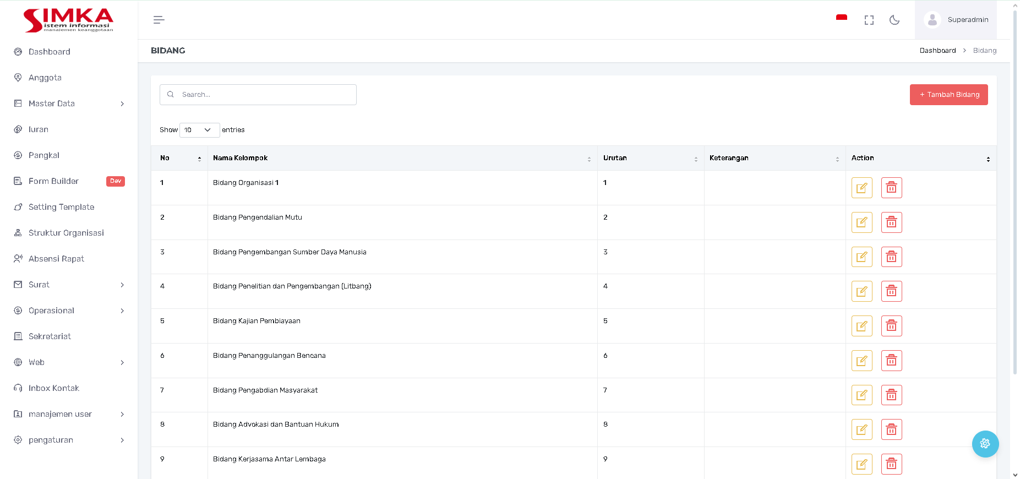Click the Indonesian flag language icon

pyautogui.click(x=841, y=19)
